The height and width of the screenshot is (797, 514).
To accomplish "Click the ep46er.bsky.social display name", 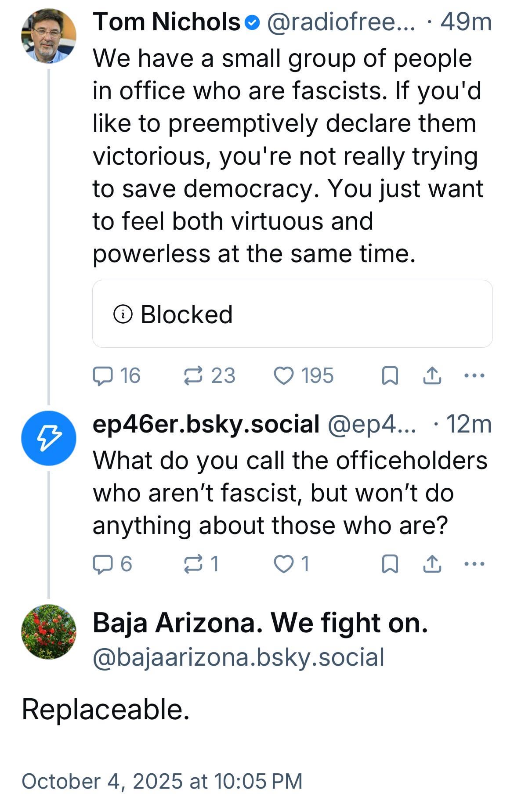I will pyautogui.click(x=206, y=424).
